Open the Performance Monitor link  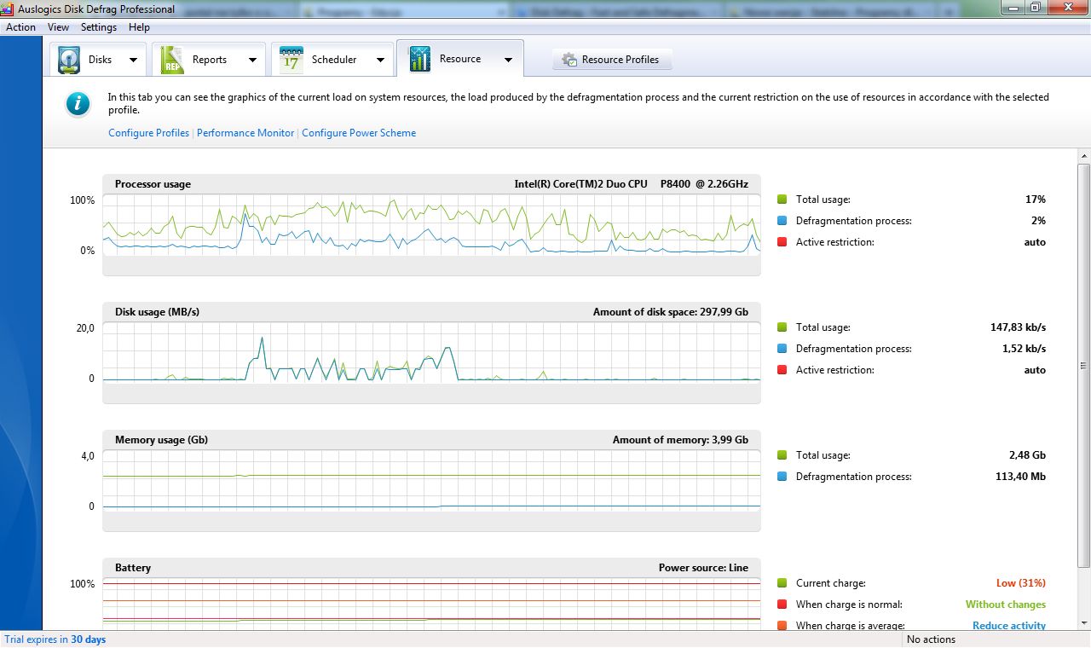point(245,133)
